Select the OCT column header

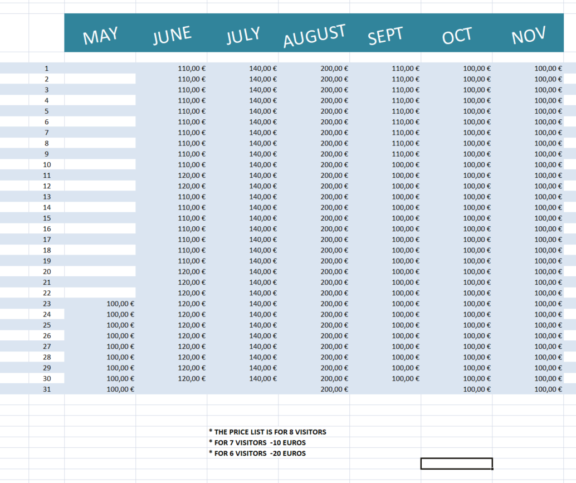pos(457,36)
